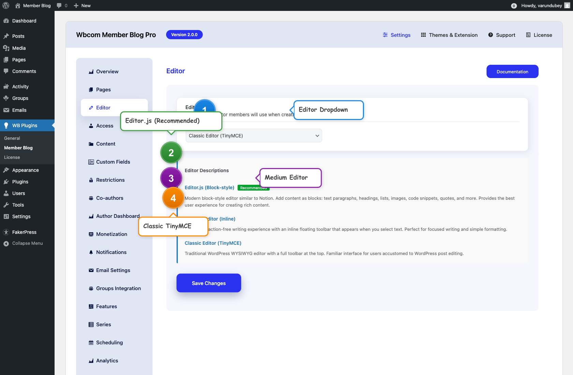Click the Editor.js (Block-style) link
Viewport: 573px width, 375px height.
click(209, 187)
